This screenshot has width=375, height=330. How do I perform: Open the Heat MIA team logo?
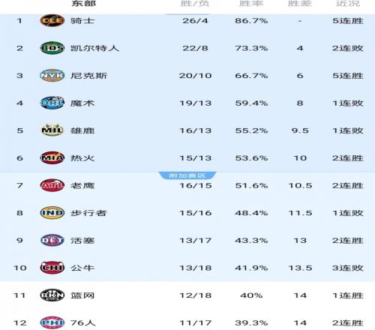click(52, 157)
